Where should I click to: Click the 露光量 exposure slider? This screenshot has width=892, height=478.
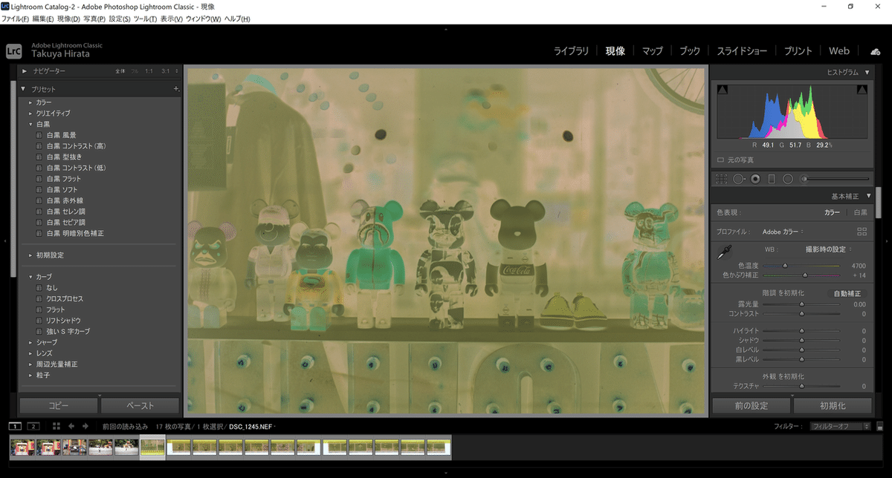point(801,304)
